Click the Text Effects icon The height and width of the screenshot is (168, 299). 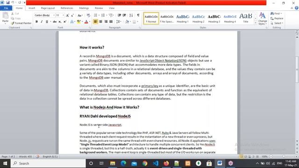click(x=72, y=22)
